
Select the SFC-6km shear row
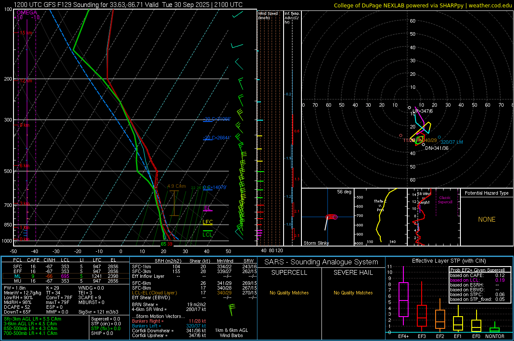(194, 283)
